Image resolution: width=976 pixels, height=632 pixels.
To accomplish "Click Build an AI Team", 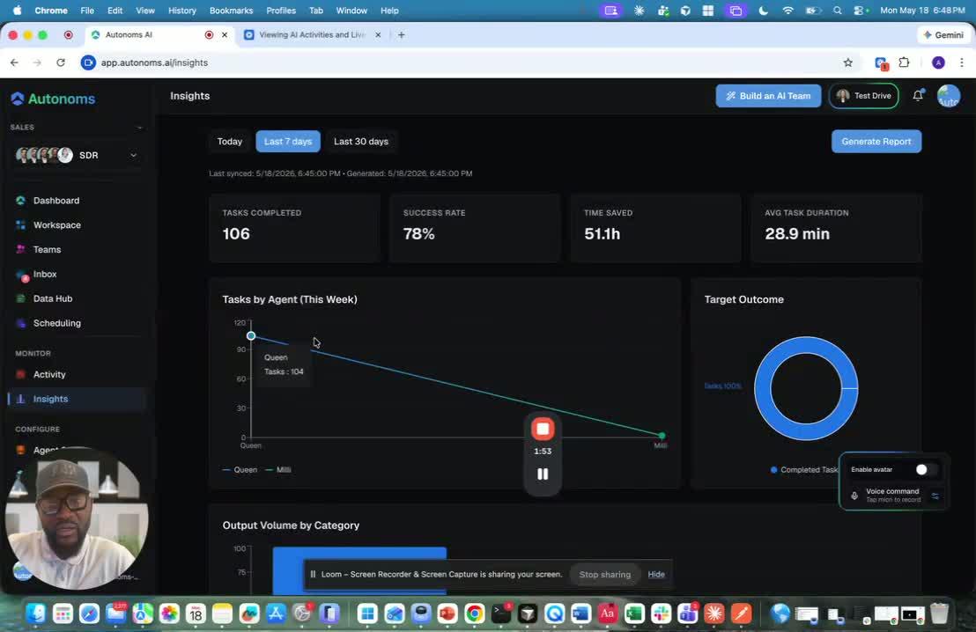I will click(x=768, y=96).
